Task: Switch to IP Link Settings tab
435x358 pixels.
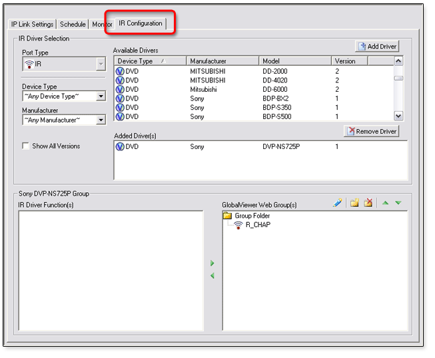Action: point(32,25)
